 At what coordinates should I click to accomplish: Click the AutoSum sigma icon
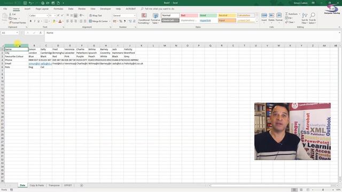[286, 14]
